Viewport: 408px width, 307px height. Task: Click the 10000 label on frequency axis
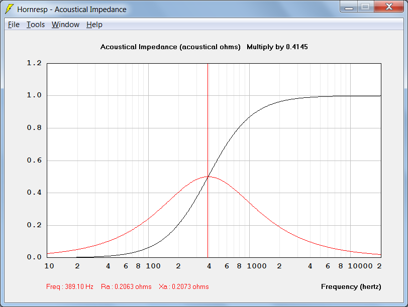coord(360,266)
